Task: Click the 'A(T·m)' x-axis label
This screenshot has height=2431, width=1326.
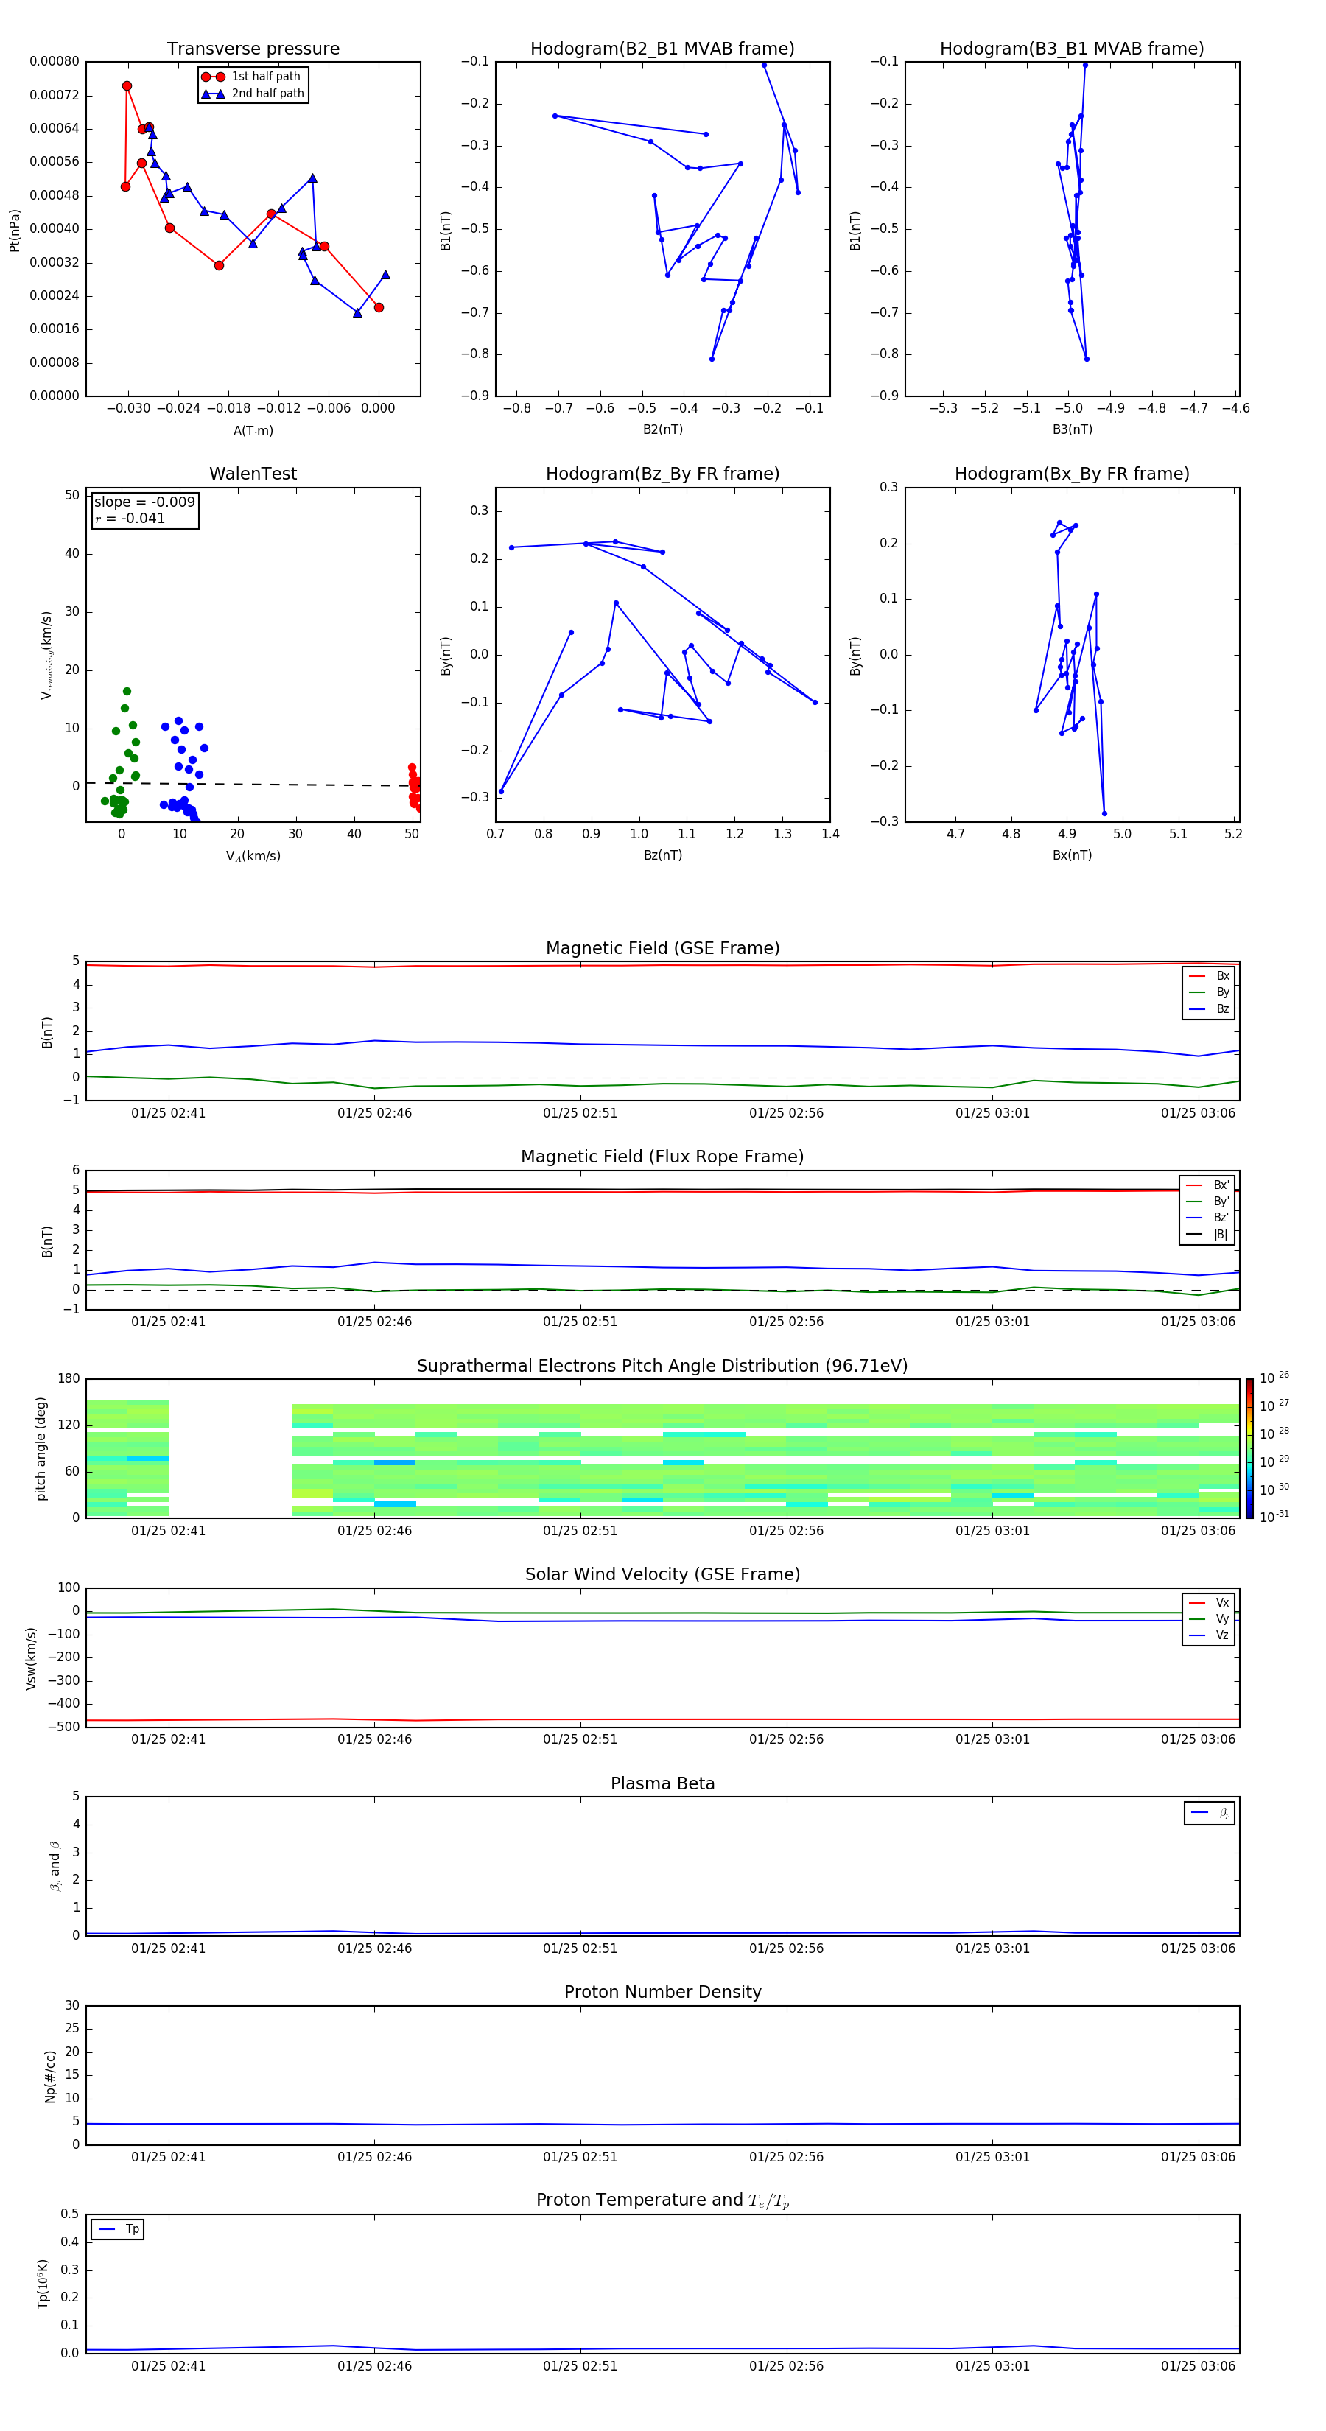Action: pos(253,431)
